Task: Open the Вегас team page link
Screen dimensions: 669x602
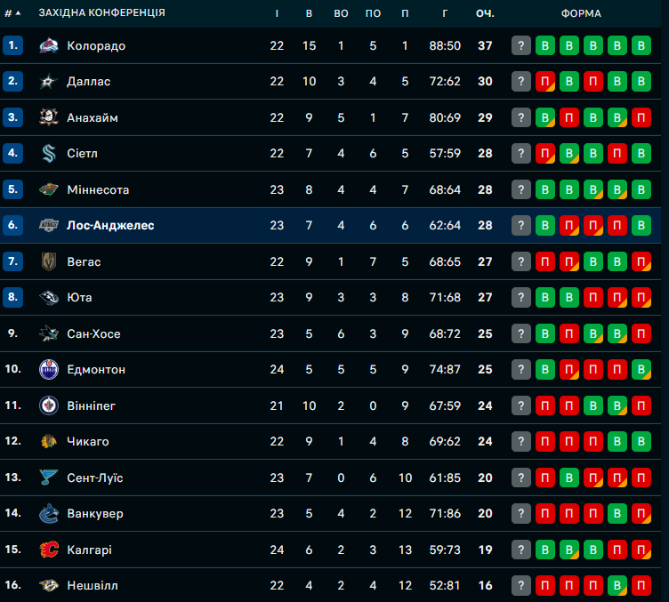Action: point(84,262)
